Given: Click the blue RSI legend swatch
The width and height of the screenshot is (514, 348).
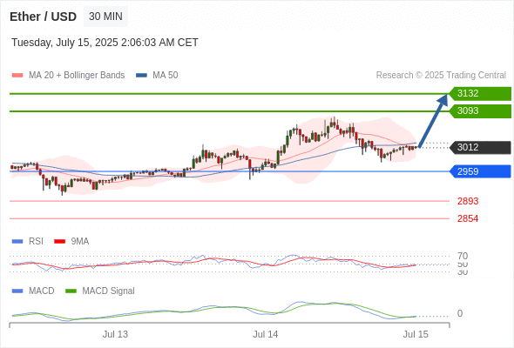Looking at the screenshot, I should [x=17, y=242].
